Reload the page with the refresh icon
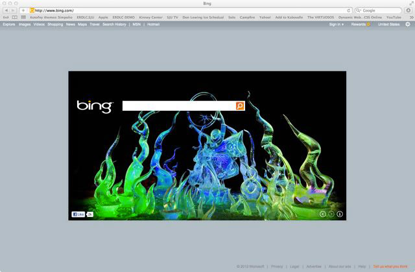 coord(349,10)
